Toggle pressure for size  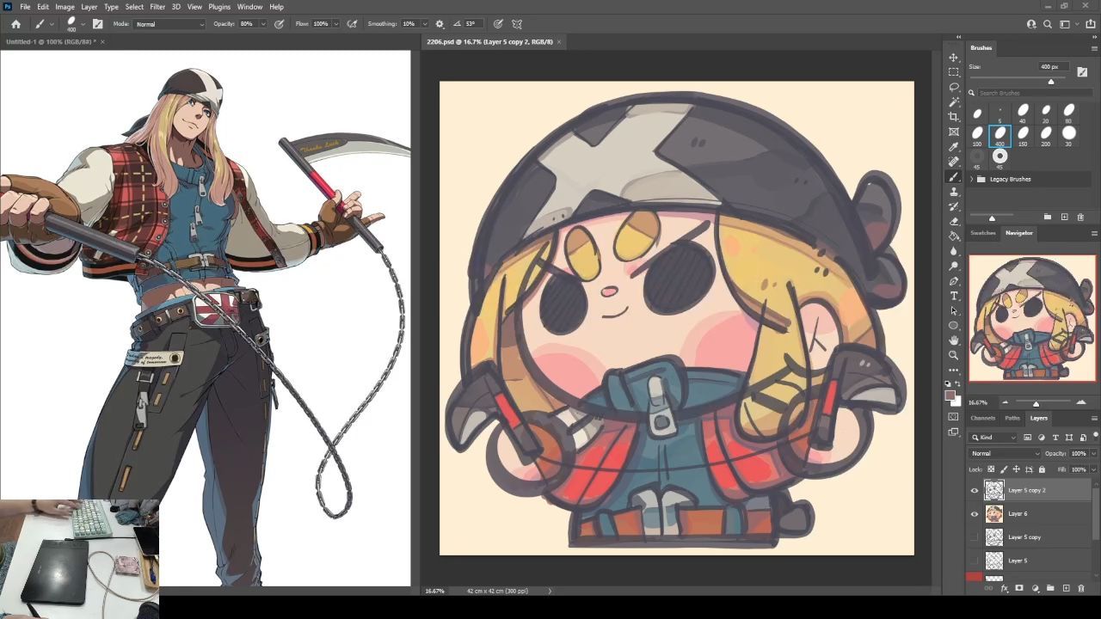coord(498,24)
